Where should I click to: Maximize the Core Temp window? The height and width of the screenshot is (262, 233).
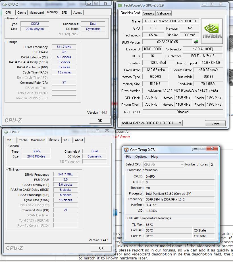coord(203,148)
